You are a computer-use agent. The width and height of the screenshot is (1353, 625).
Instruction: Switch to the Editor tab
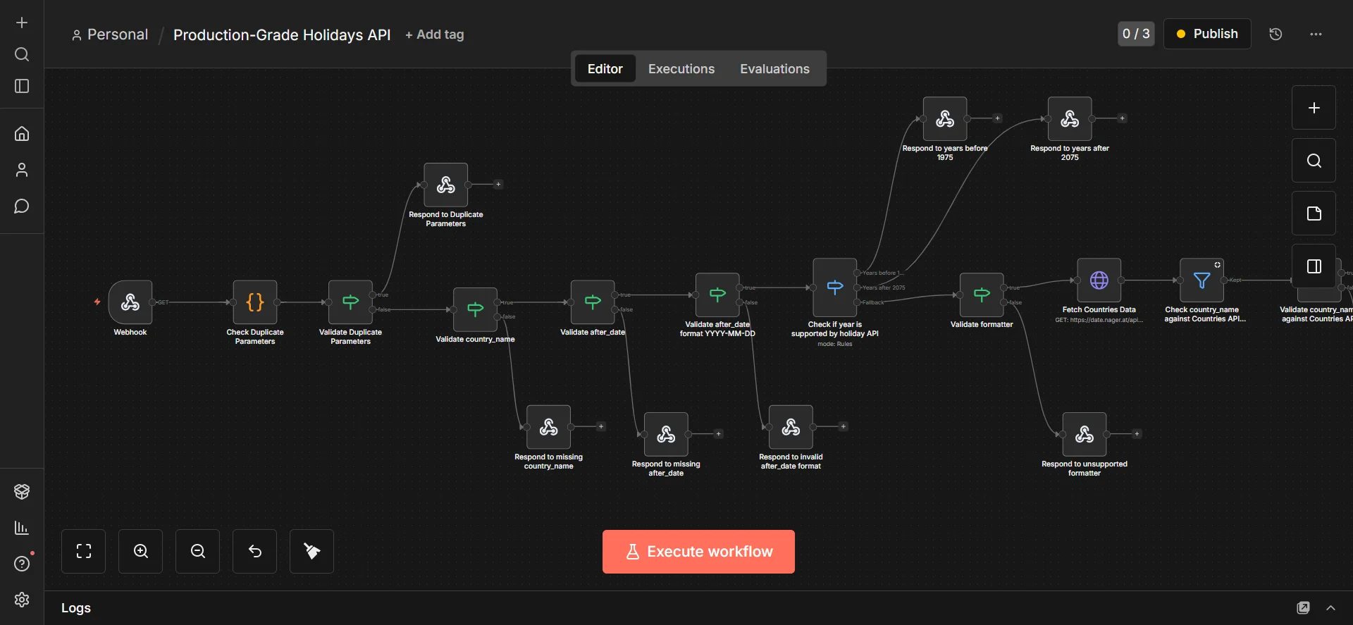click(x=605, y=69)
